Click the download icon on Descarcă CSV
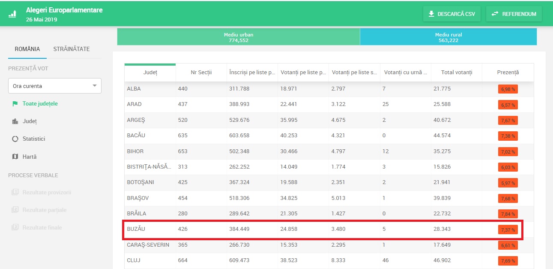This screenshot has width=553, height=269. coord(431,14)
